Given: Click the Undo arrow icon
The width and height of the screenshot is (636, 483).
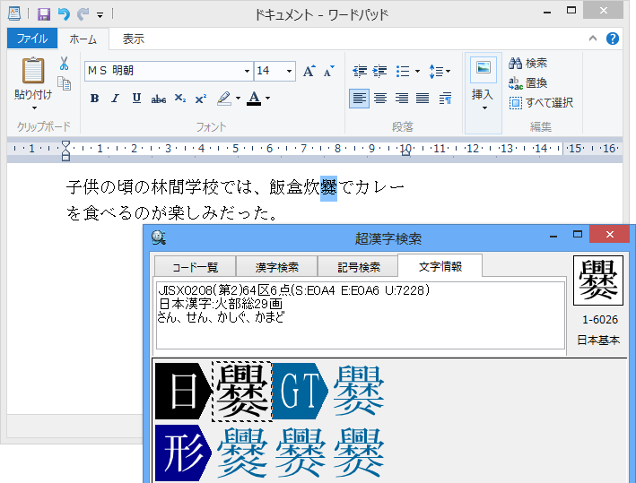Looking at the screenshot, I should point(63,14).
